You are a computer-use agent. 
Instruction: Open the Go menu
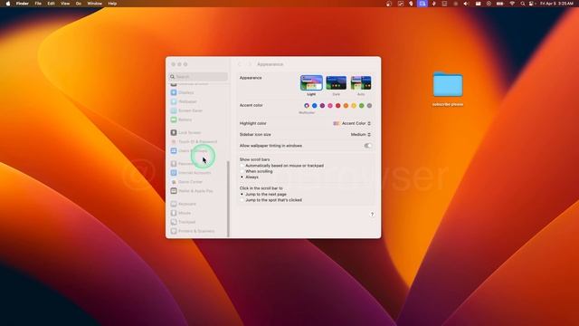[79, 4]
